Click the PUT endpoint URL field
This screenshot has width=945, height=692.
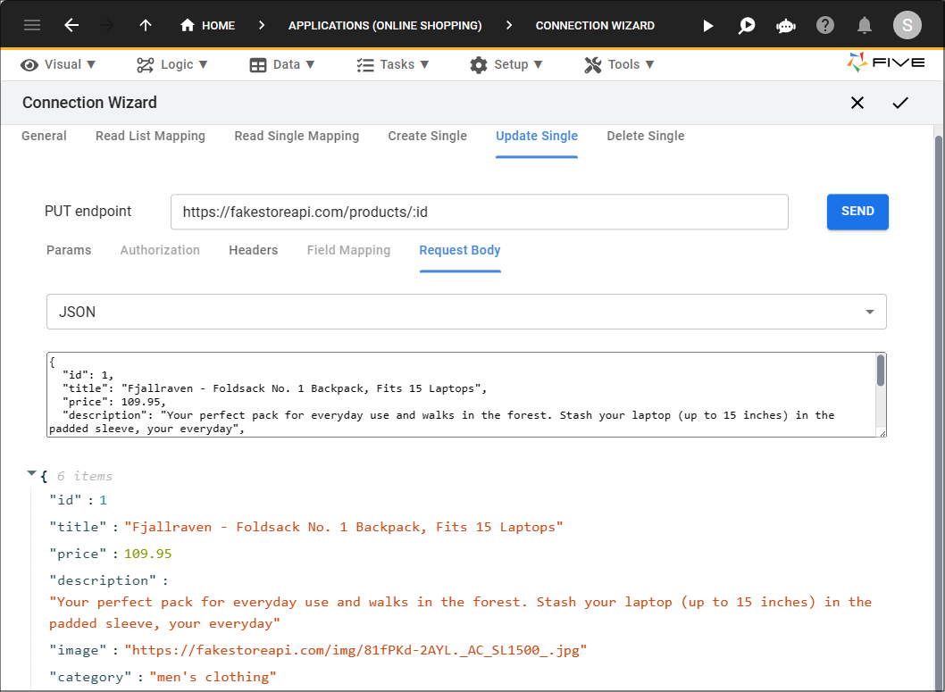coord(479,212)
